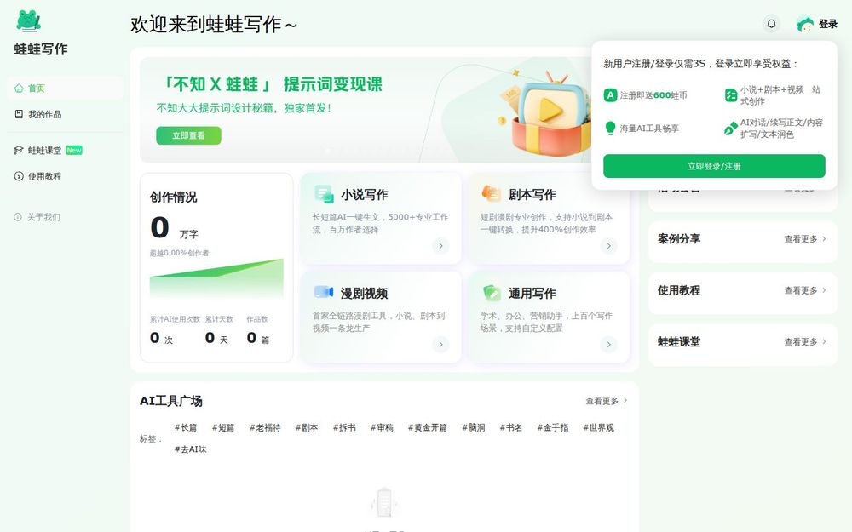Expand chevron next to 案例分享 查看更多
Screen dimensions: 852x532
pos(824,238)
